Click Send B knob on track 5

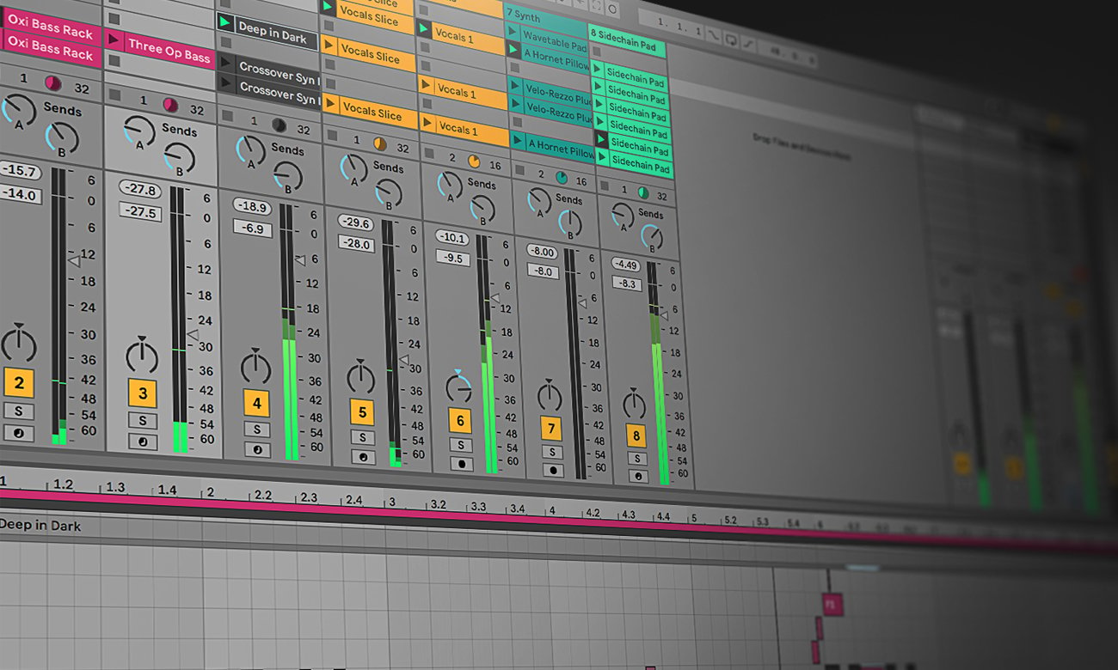coord(389,193)
